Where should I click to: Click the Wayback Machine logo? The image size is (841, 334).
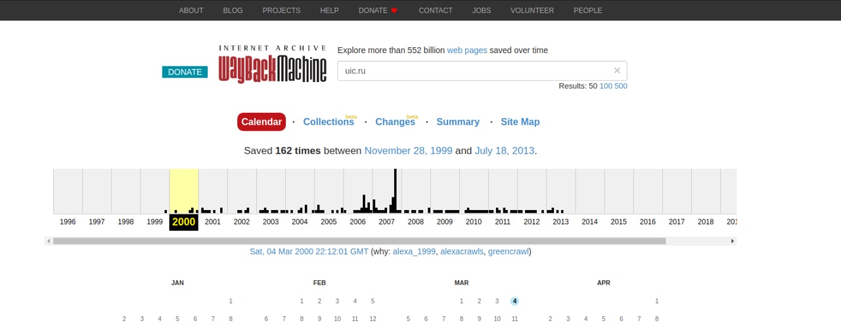click(x=272, y=64)
